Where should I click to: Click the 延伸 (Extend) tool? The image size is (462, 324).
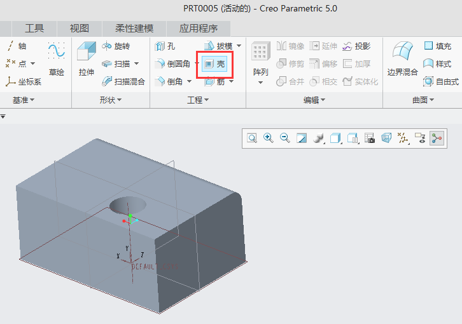pyautogui.click(x=323, y=46)
